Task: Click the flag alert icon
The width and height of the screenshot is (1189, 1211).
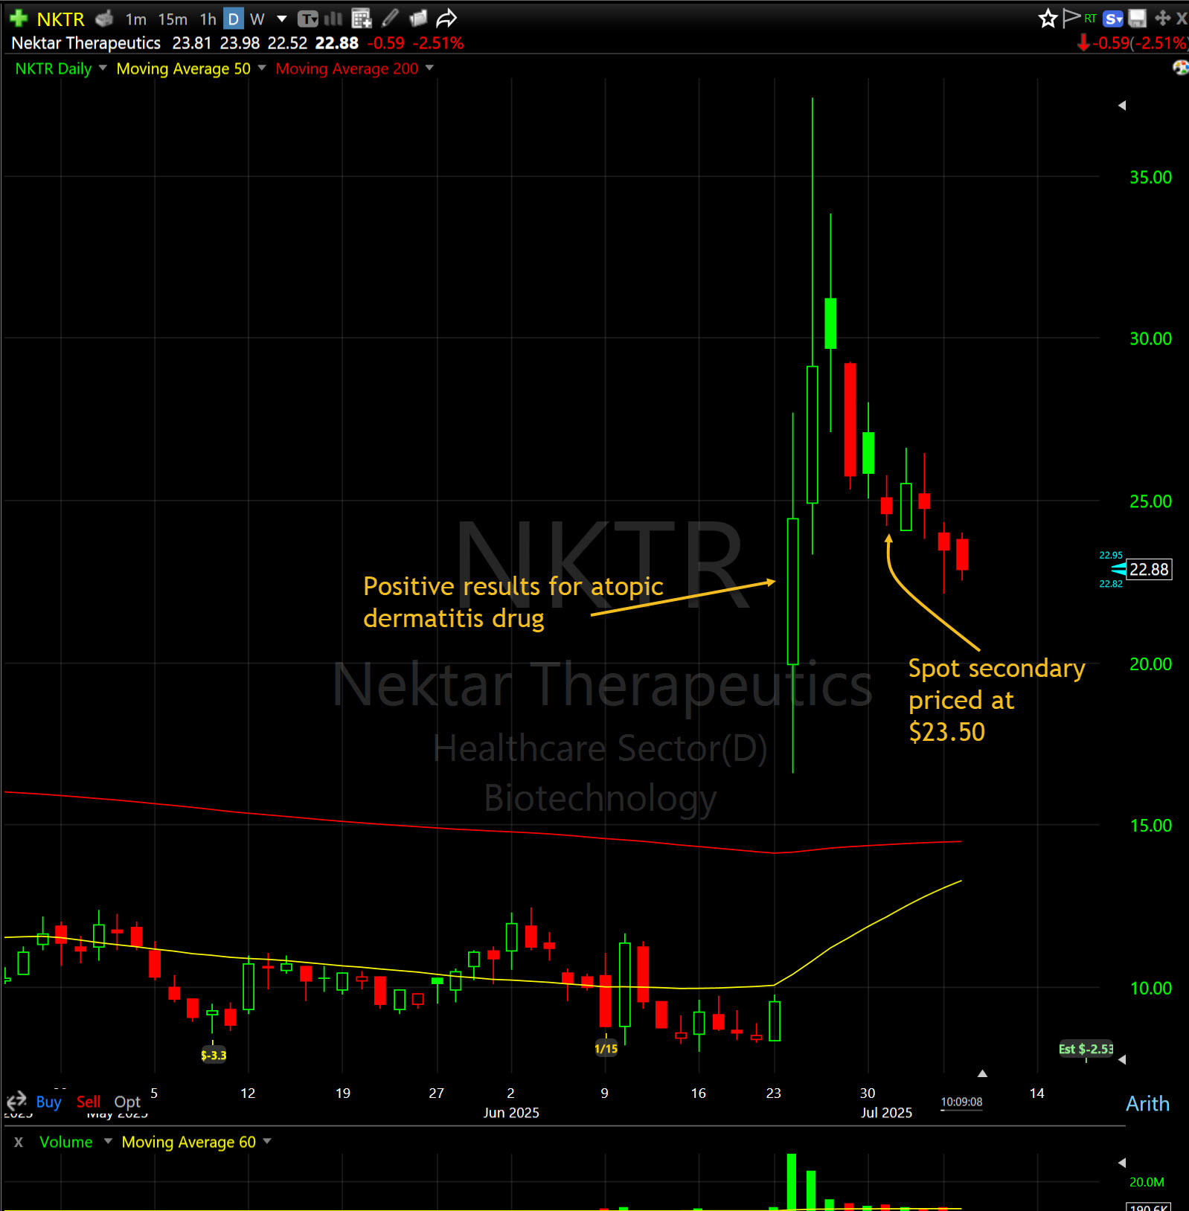Action: tap(1071, 18)
